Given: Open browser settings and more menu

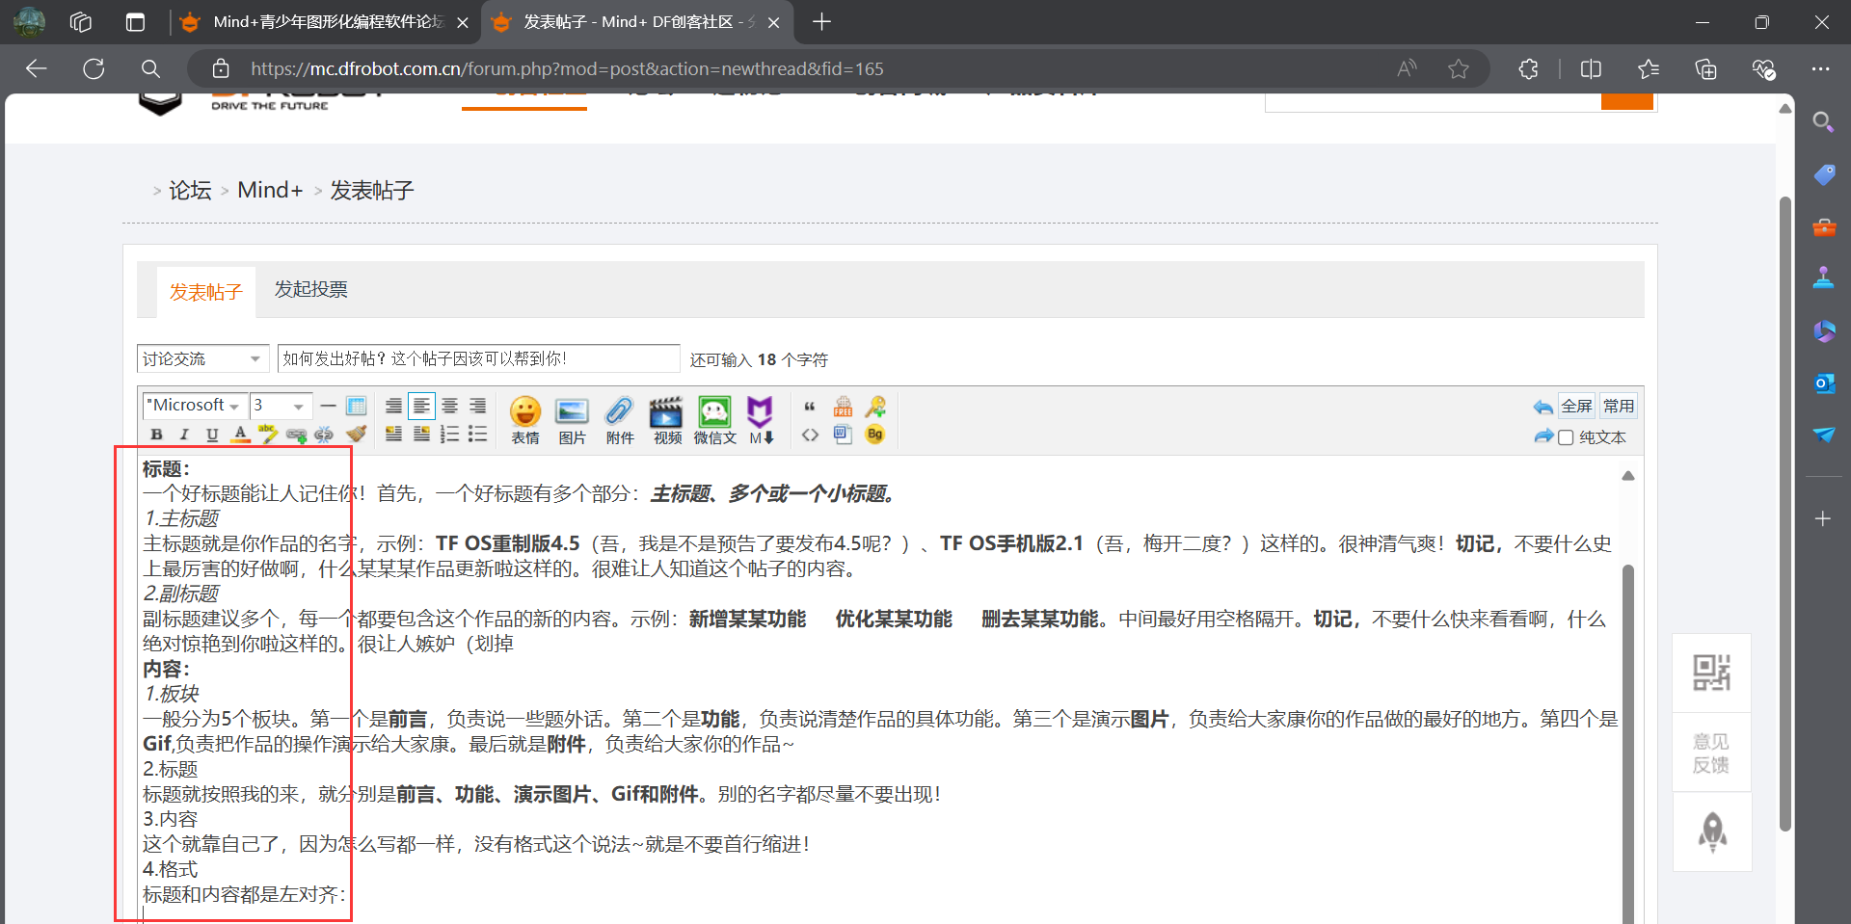Looking at the screenshot, I should [x=1820, y=68].
